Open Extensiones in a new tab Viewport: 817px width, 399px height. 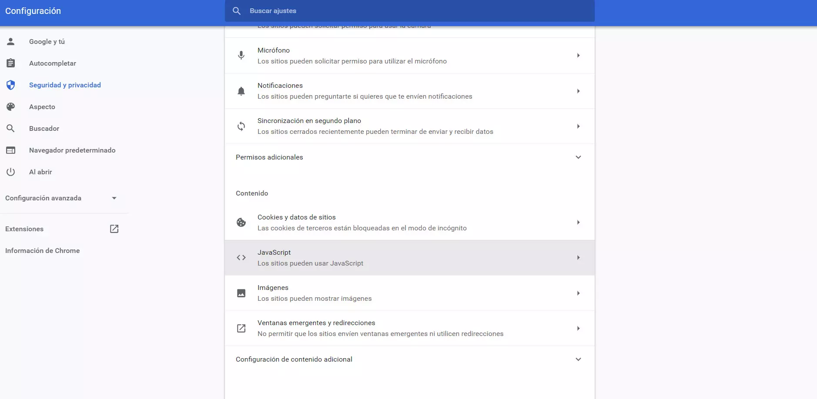coord(114,229)
